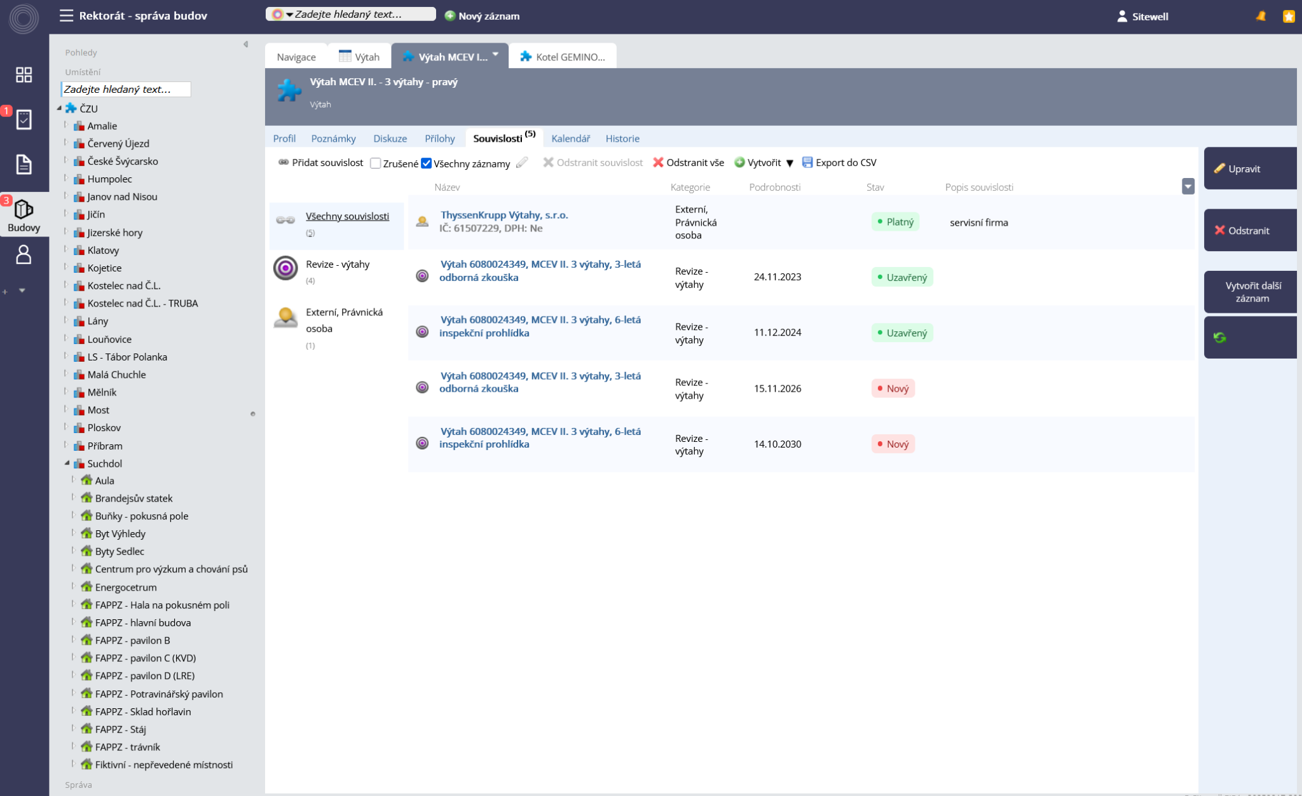The height and width of the screenshot is (796, 1302).
Task: Open the documents sidebar icon
Action: pyautogui.click(x=24, y=165)
